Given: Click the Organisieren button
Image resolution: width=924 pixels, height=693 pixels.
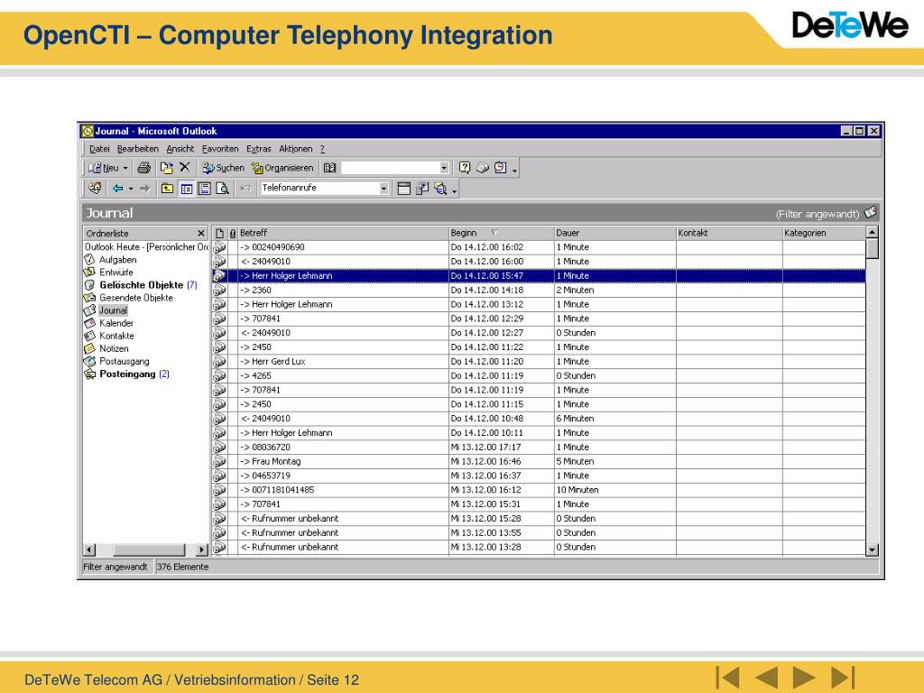Looking at the screenshot, I should tap(282, 168).
